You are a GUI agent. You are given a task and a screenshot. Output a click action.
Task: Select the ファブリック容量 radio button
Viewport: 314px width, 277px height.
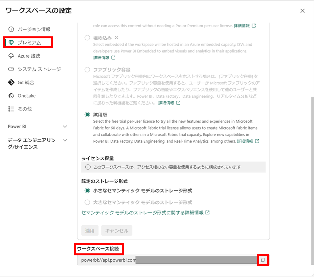point(87,70)
